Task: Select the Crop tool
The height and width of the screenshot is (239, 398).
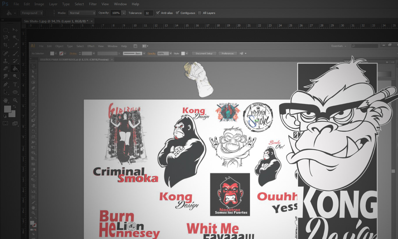Action: (x=6, y=45)
